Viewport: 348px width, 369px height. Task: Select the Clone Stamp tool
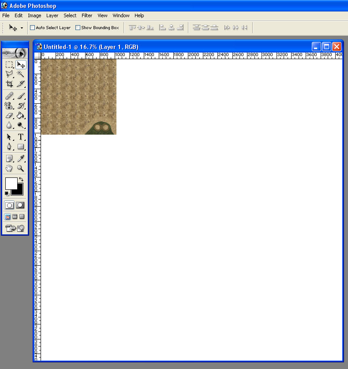(x=9, y=105)
